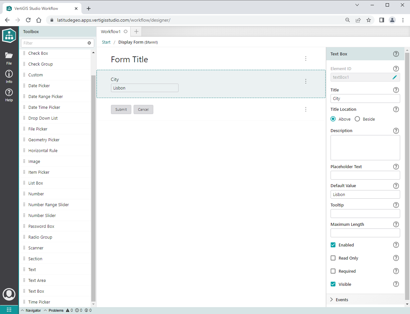The image size is (410, 314).
Task: Open the app launcher grid icon
Action: 9,310
